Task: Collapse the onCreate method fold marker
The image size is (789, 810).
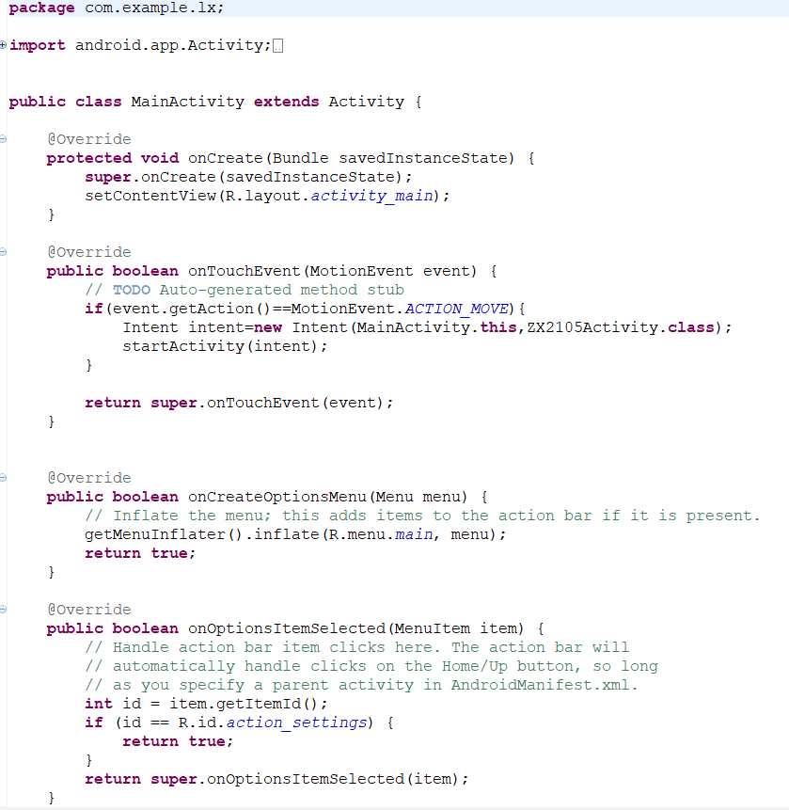Action: [x=4, y=139]
